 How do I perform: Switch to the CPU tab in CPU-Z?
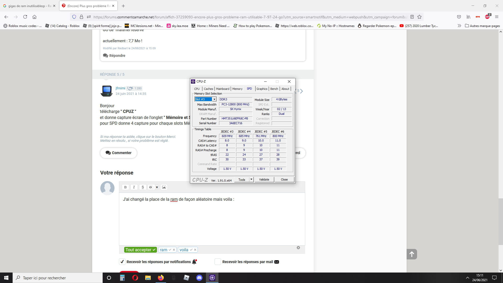pyautogui.click(x=197, y=89)
